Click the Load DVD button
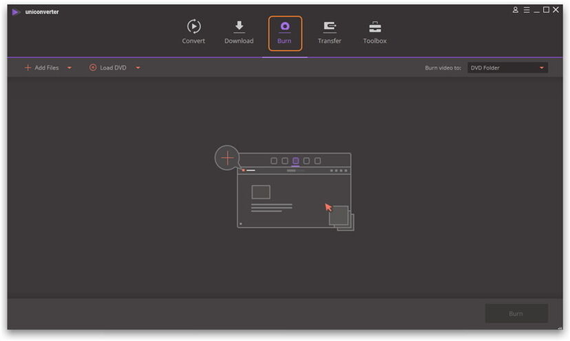Viewport: 570px width, 341px height. pos(108,68)
